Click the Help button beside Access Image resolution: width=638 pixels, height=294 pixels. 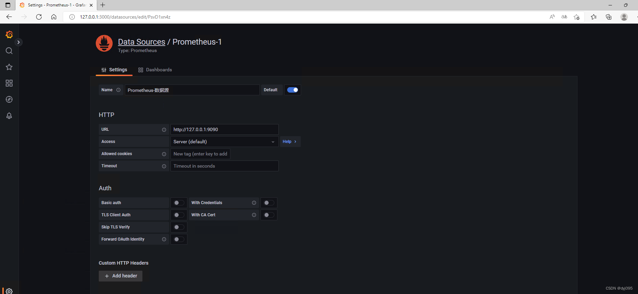pyautogui.click(x=290, y=142)
